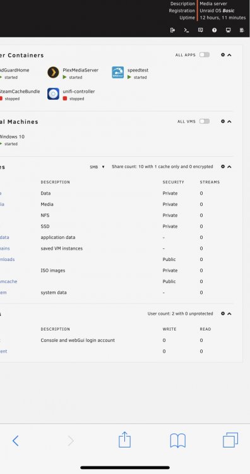
Task: Go back with Safari back arrow
Action: click(15, 441)
